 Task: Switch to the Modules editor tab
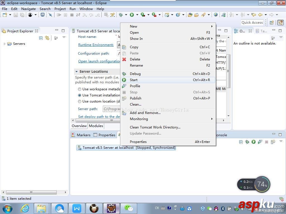point(96,126)
